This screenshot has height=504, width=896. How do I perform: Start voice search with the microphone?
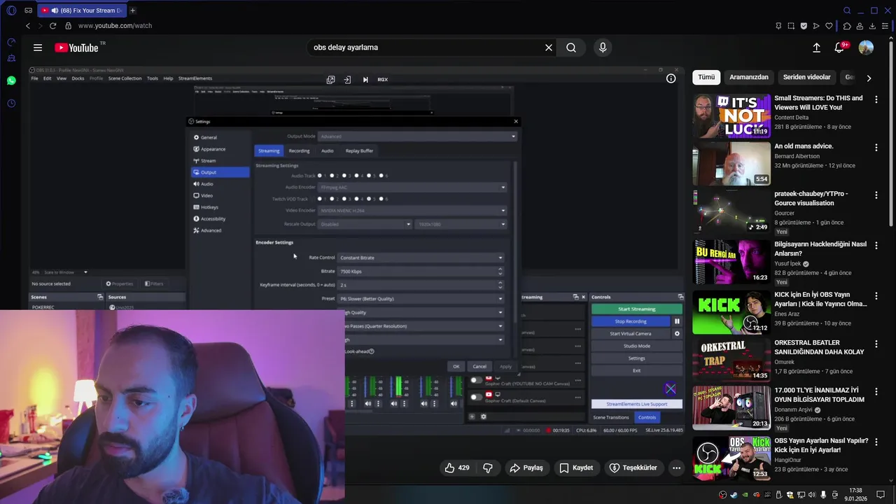(603, 48)
